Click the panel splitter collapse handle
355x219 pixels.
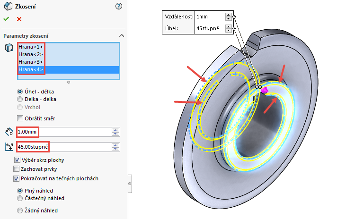click(130, 184)
